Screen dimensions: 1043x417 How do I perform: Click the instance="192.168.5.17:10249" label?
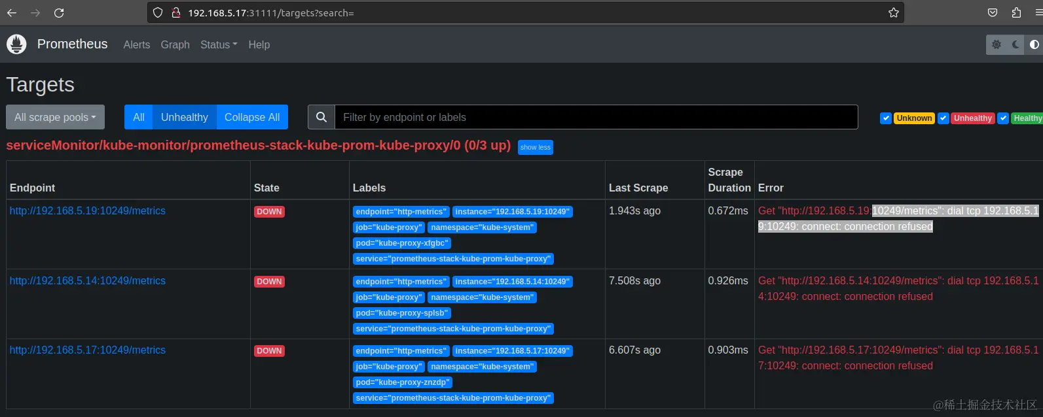(x=513, y=351)
